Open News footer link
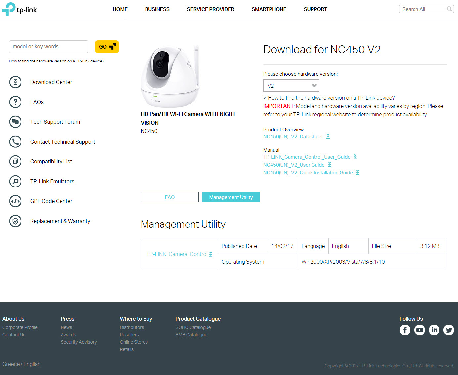Image resolution: width=458 pixels, height=375 pixels. (x=66, y=327)
